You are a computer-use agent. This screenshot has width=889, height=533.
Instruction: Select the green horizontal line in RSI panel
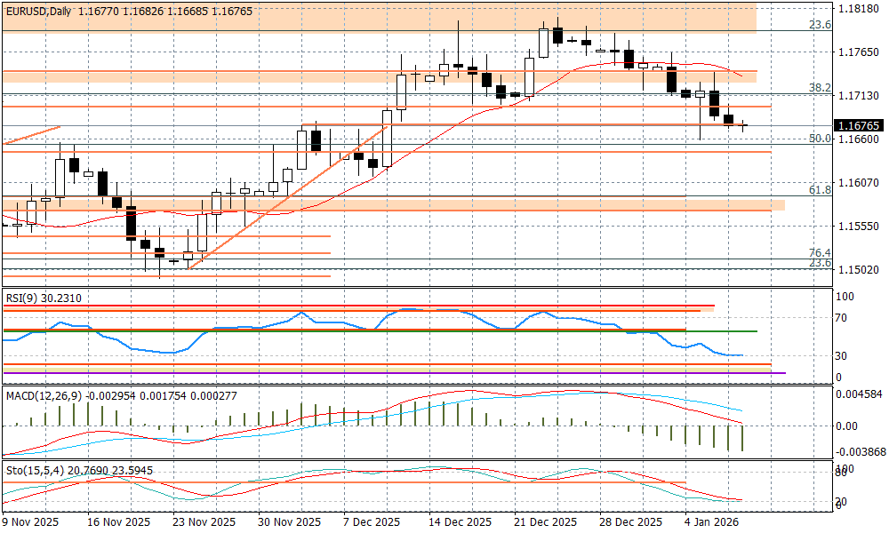729,331
